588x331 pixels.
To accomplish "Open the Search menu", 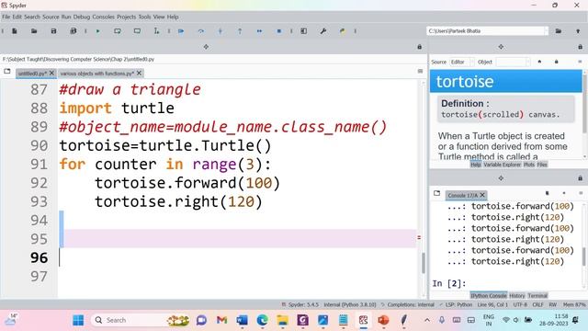I will click(x=32, y=17).
